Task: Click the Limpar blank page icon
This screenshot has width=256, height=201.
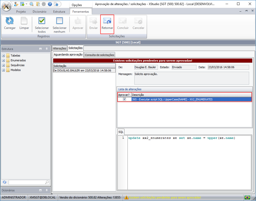Action: click(24, 21)
